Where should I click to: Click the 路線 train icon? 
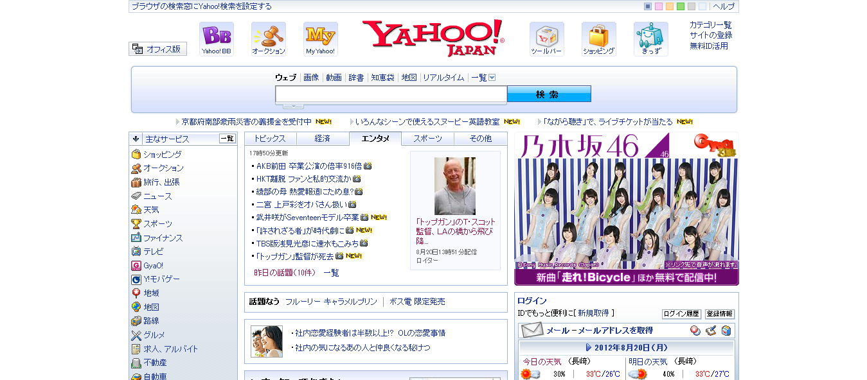click(x=136, y=321)
